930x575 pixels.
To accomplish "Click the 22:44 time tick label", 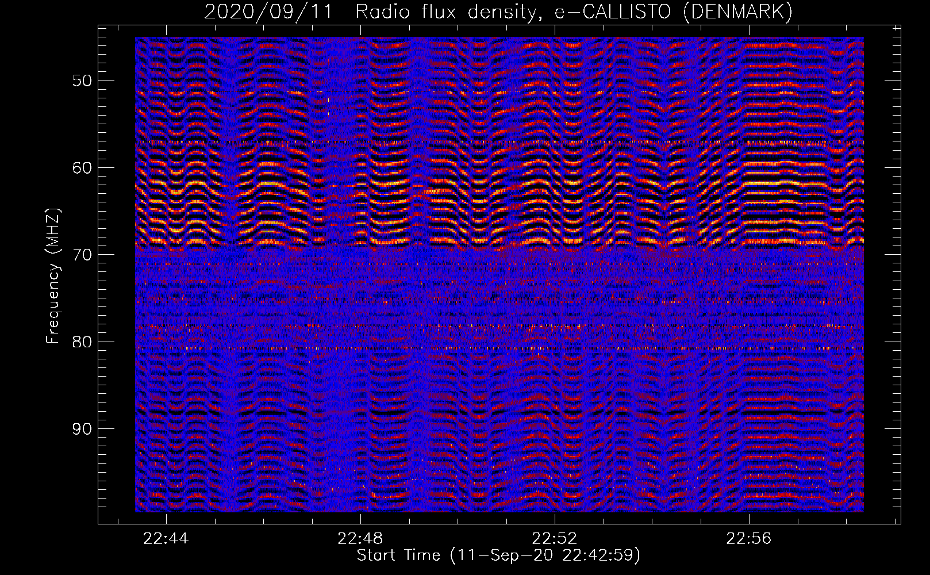I will pyautogui.click(x=166, y=539).
